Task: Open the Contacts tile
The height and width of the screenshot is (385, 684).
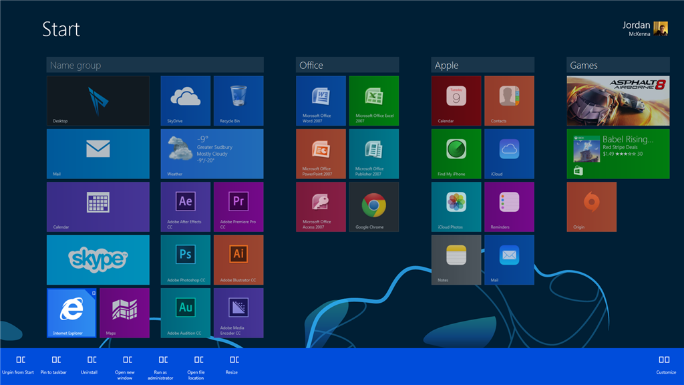Action: point(510,101)
